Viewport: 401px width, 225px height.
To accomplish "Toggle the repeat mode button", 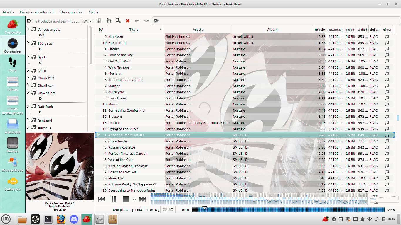I will (x=165, y=209).
